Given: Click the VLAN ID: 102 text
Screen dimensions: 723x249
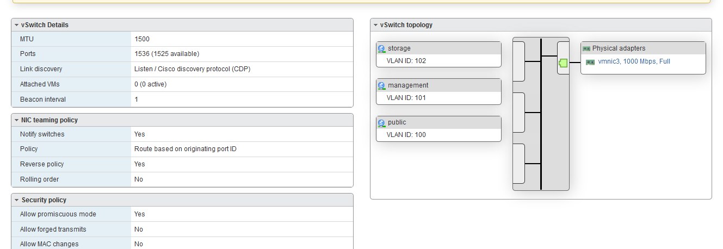Looking at the screenshot, I should coord(406,61).
